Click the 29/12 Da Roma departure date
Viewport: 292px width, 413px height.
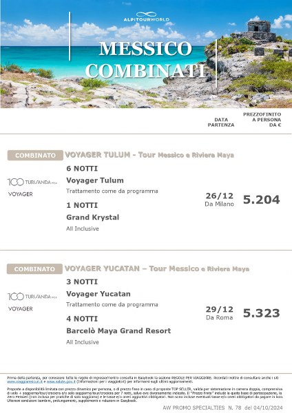219,313
